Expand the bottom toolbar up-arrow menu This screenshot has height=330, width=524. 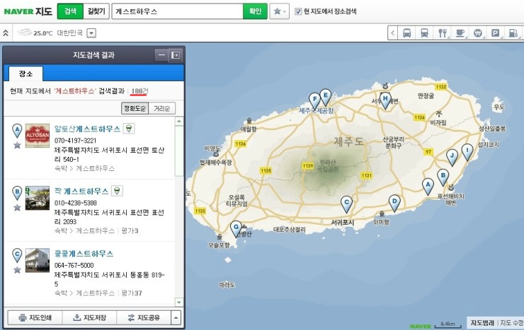(176, 318)
